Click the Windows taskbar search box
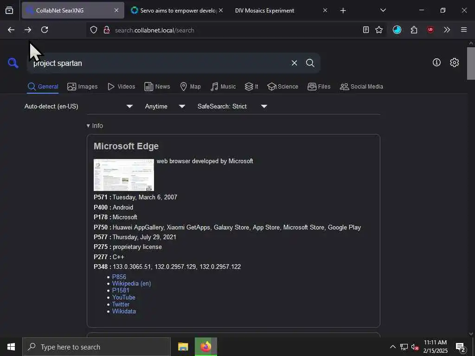This screenshot has width=475, height=356. pos(96,347)
